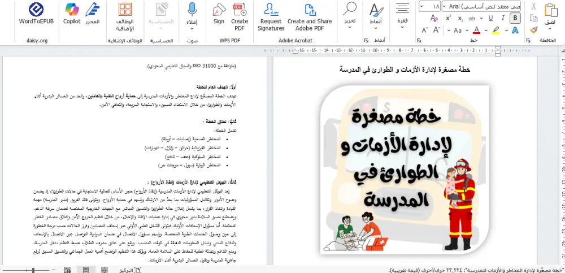Click WPS PDF Sign icon
The height and width of the screenshot is (273, 565).
coord(219,14)
